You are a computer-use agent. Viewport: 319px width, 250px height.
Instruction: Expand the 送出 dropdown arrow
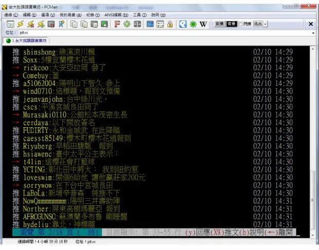[265, 24]
